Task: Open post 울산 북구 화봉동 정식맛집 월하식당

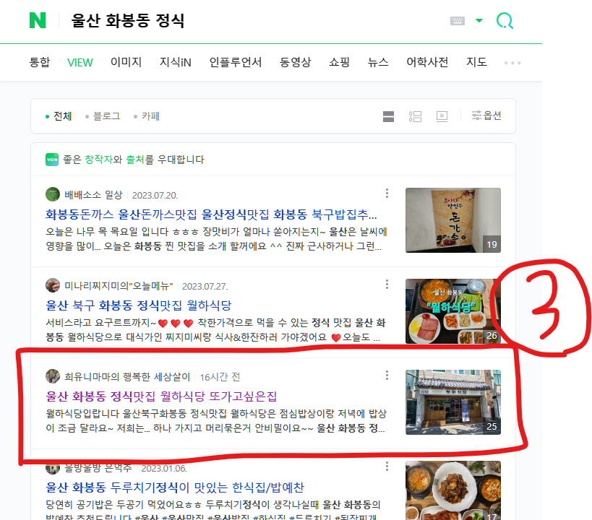Action: [139, 305]
